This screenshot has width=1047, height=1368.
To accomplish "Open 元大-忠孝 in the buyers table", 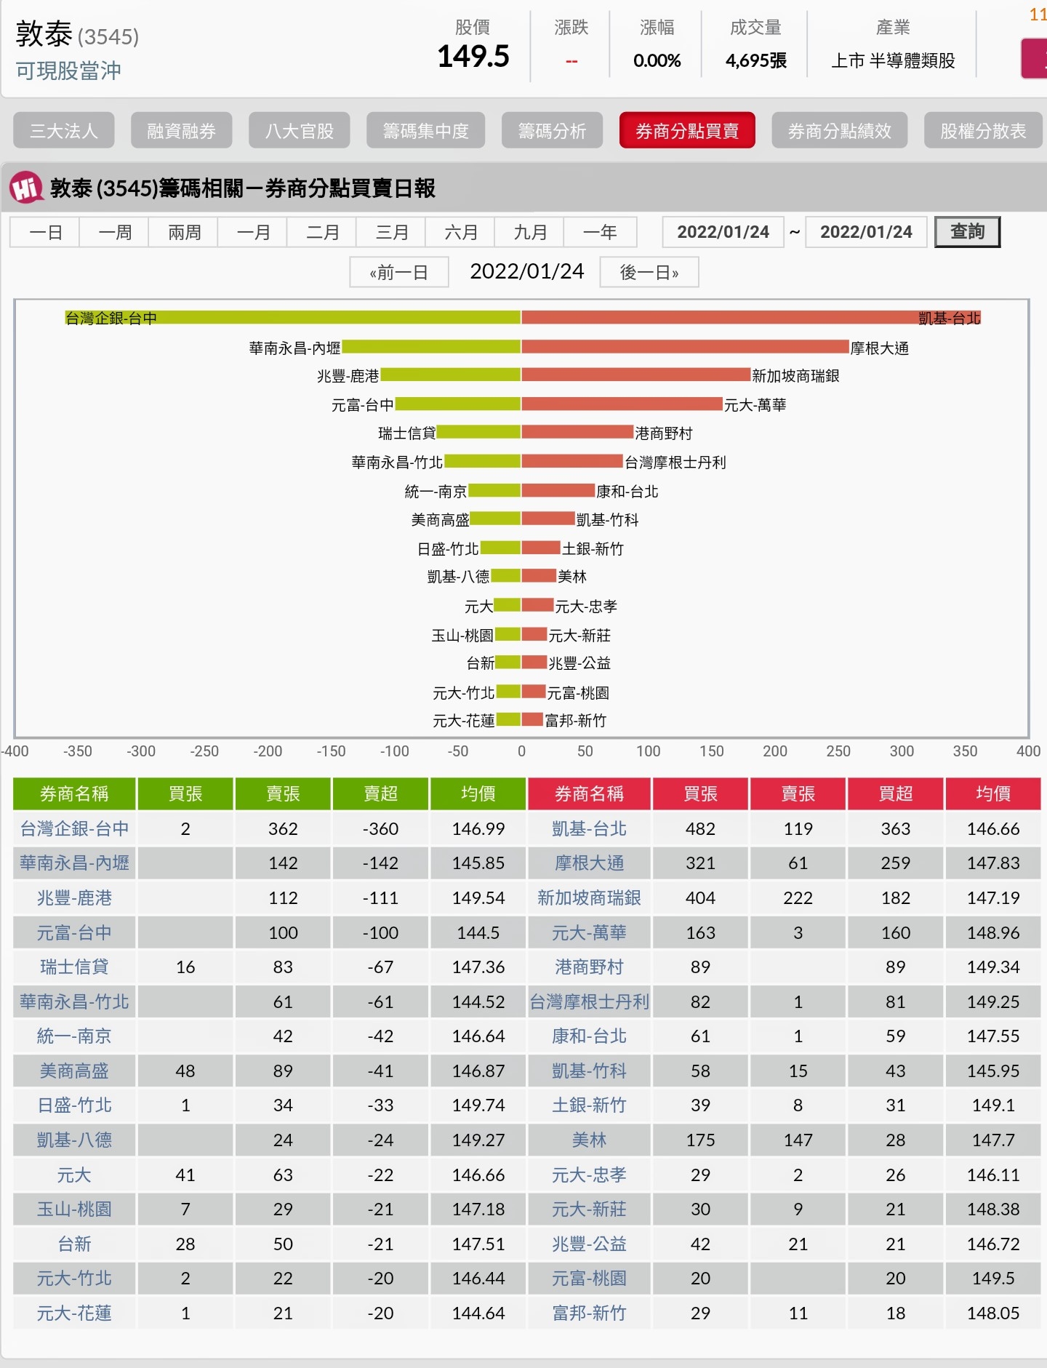I will (x=589, y=1175).
